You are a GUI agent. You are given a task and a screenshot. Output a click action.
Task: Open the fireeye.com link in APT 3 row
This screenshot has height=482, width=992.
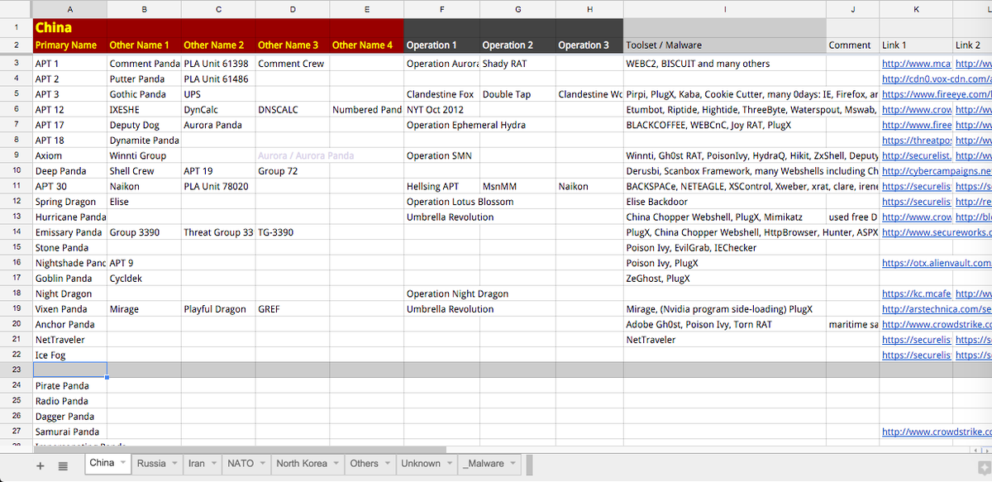pyautogui.click(x=937, y=94)
